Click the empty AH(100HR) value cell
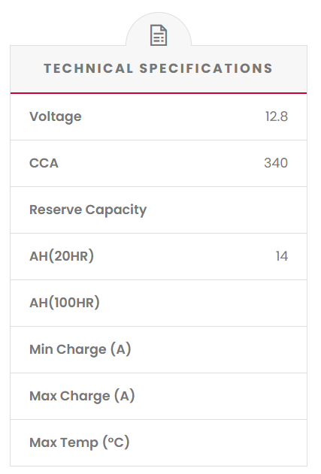The height and width of the screenshot is (474, 321). (x=242, y=303)
